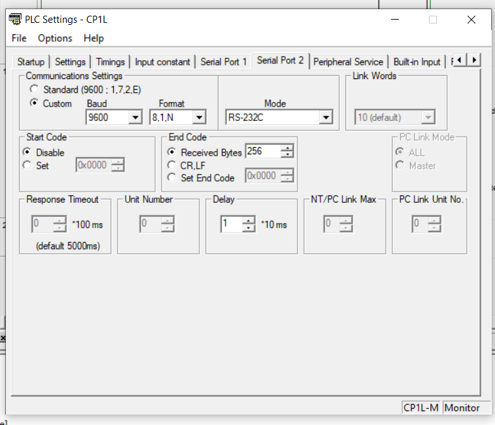Expand the Baud rate dropdown
Image resolution: width=495 pixels, height=425 pixels.
pos(135,118)
